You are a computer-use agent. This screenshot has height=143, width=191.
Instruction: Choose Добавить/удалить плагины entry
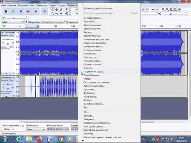(x=109, y=8)
